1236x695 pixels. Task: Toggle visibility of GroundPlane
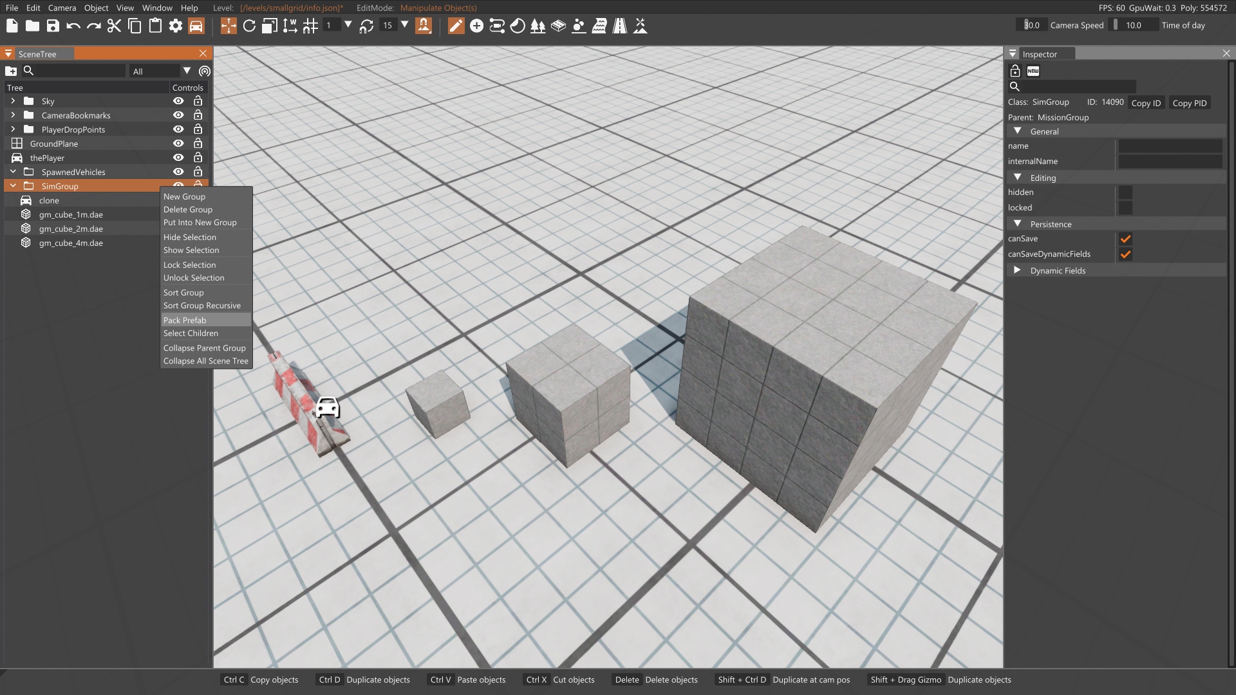pos(178,144)
